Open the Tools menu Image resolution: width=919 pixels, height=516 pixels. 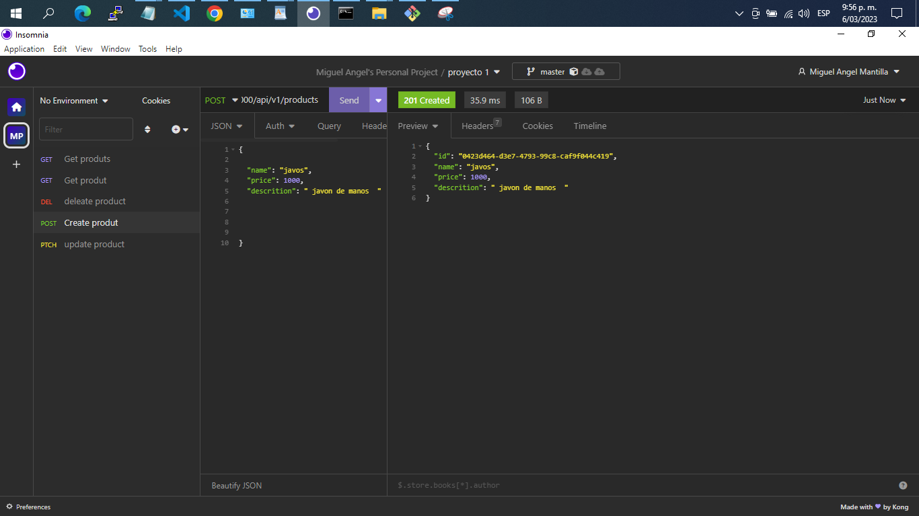click(147, 48)
